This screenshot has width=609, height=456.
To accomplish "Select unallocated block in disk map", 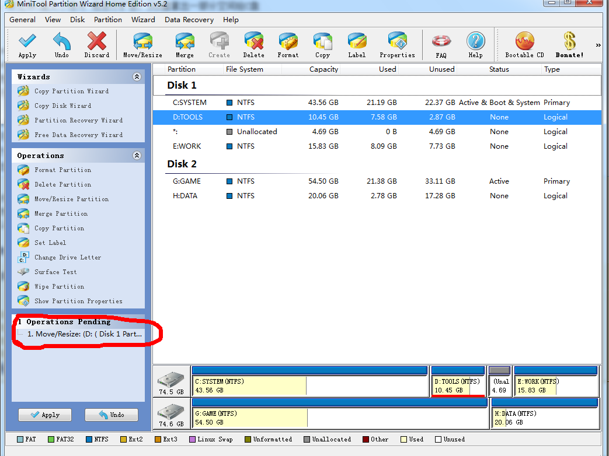I will [x=499, y=381].
